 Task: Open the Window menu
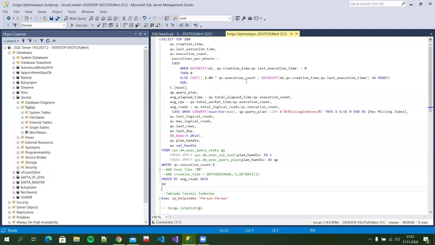point(88,12)
